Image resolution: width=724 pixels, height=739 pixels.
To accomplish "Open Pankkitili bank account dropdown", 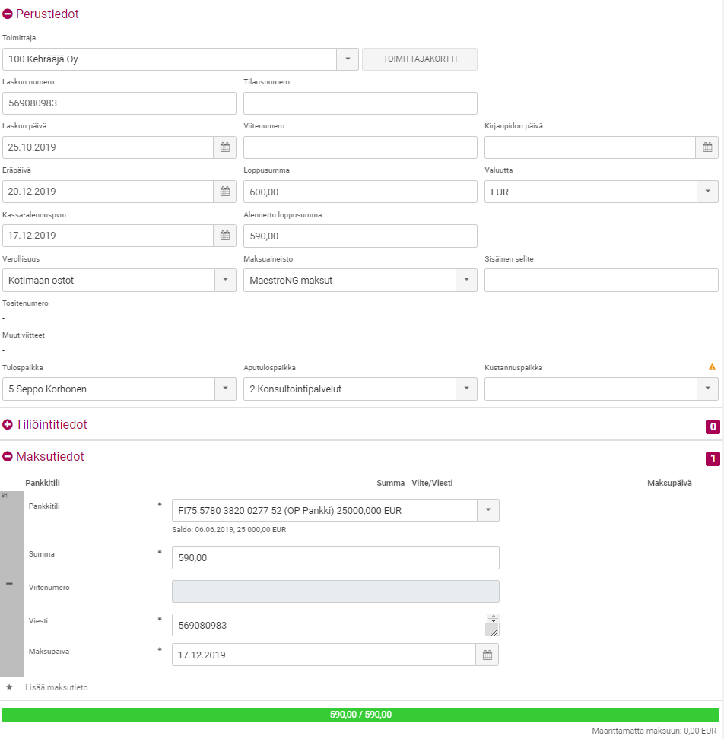I will (488, 510).
